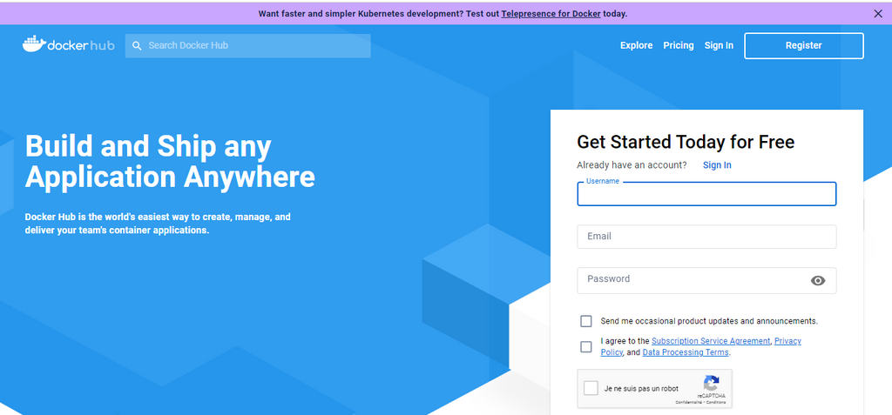The width and height of the screenshot is (892, 415).
Task: Click into the Password field
Action: point(693,280)
